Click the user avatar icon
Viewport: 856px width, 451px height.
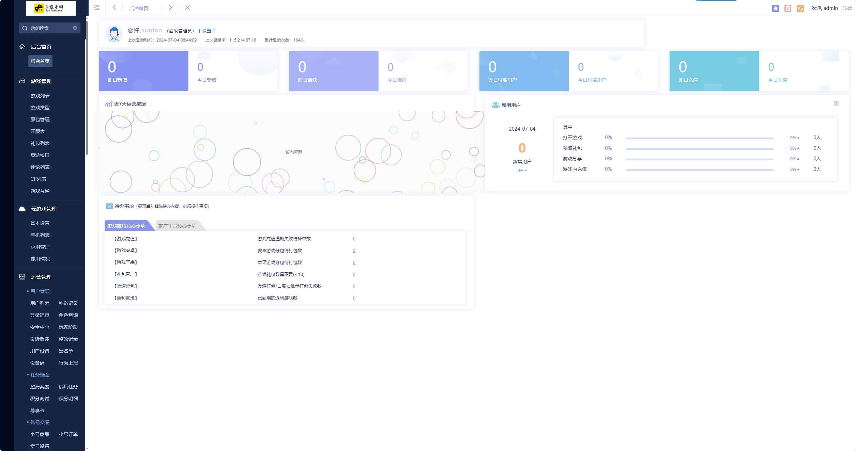(x=114, y=34)
